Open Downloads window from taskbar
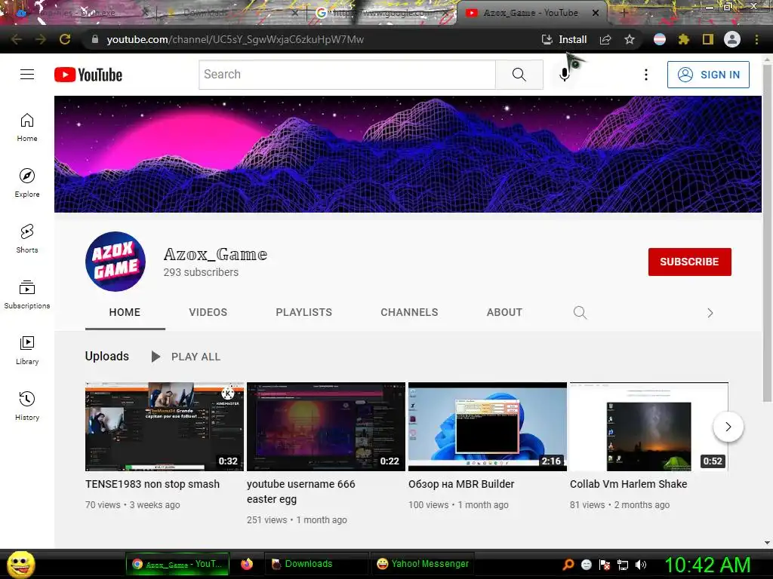The height and width of the screenshot is (579, 773). pos(316,564)
